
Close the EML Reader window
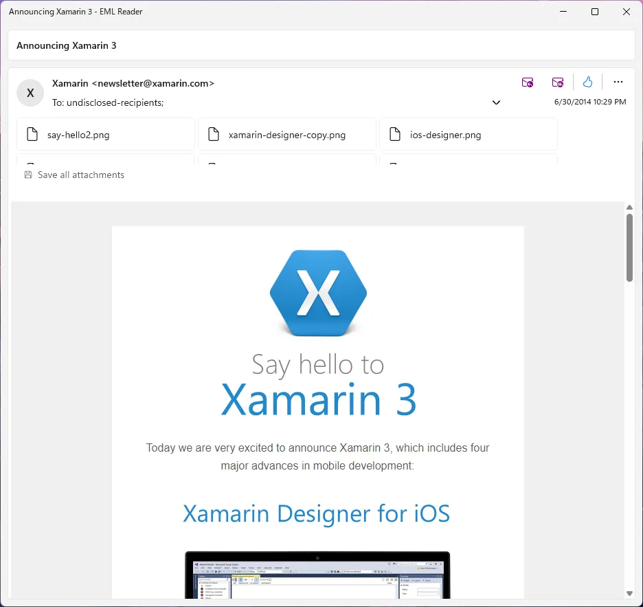pyautogui.click(x=627, y=12)
